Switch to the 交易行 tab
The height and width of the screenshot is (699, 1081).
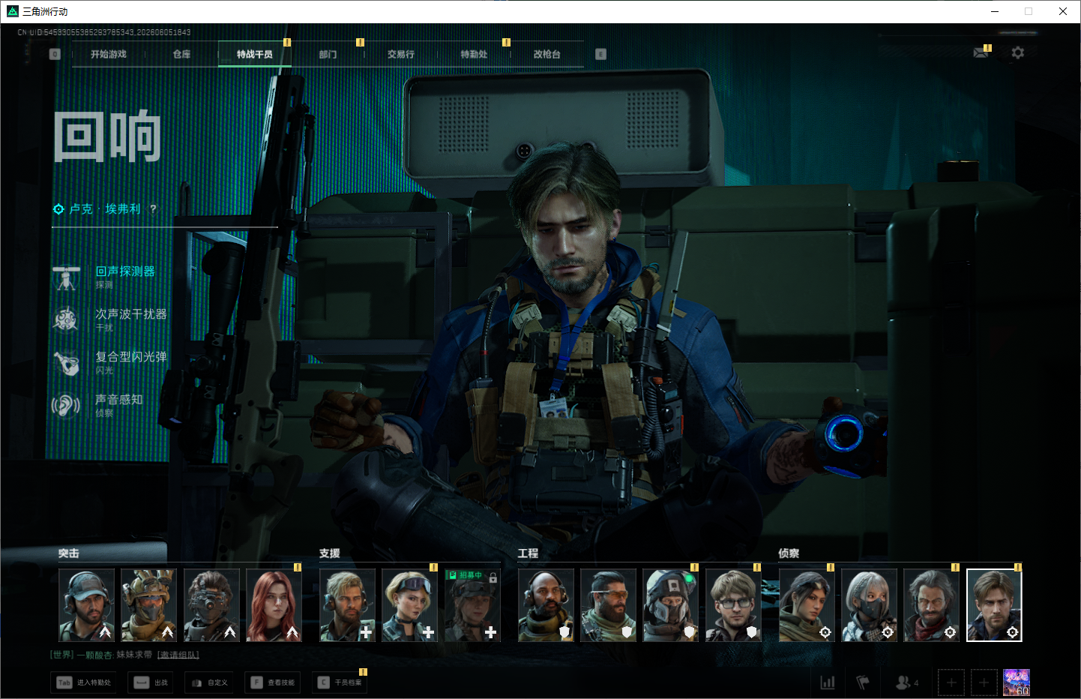[x=401, y=55]
